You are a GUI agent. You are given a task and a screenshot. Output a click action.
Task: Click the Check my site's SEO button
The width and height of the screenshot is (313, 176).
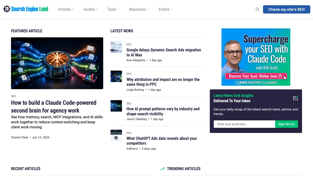tap(286, 9)
